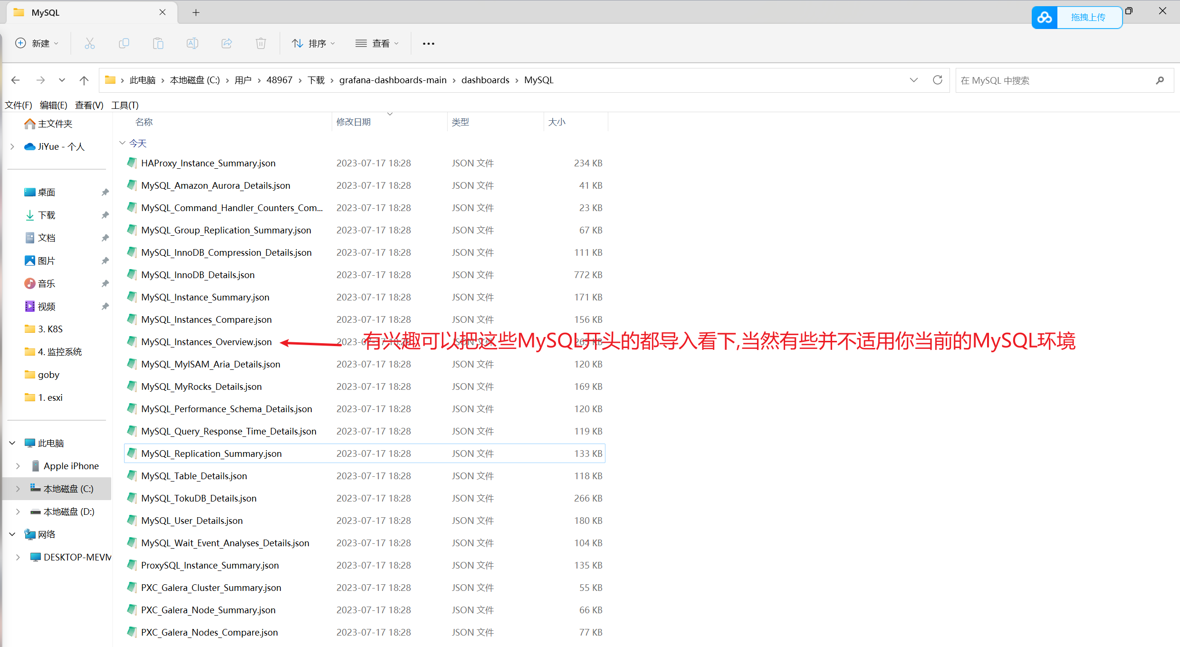This screenshot has width=1180, height=647.
Task: Go up one folder level
Action: pyautogui.click(x=84, y=80)
